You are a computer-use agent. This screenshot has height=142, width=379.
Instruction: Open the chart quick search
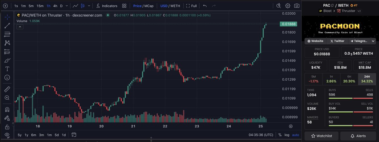pos(278,6)
